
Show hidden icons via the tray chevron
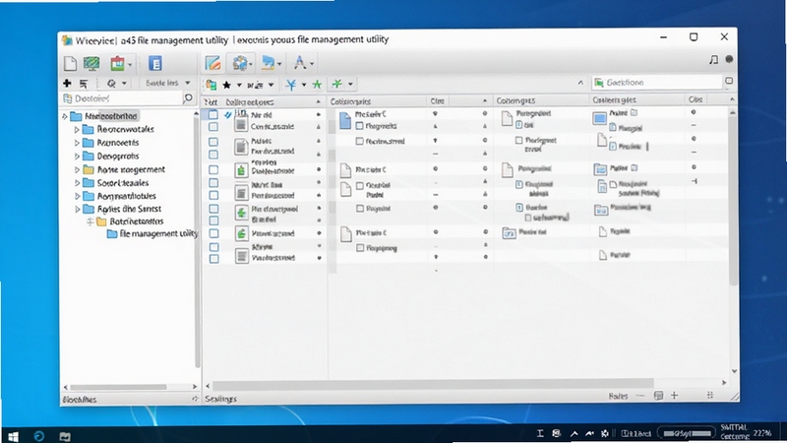[575, 433]
